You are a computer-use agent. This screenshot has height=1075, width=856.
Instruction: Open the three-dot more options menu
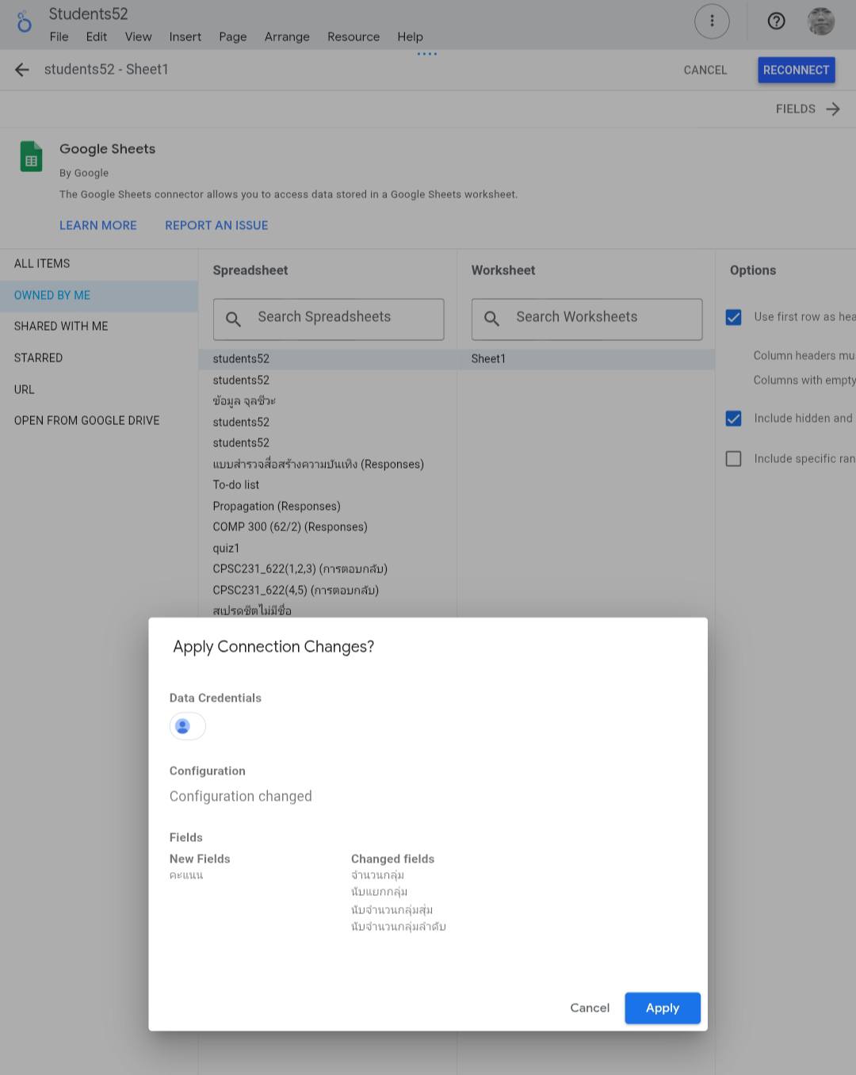(x=711, y=21)
